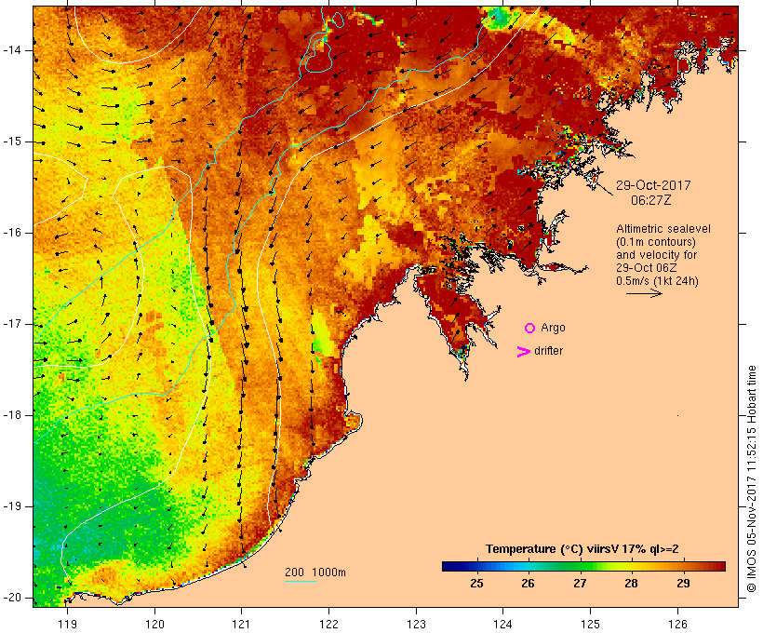The image size is (763, 633).
Task: Click the 120 longitude axis label
Action: pyautogui.click(x=154, y=625)
